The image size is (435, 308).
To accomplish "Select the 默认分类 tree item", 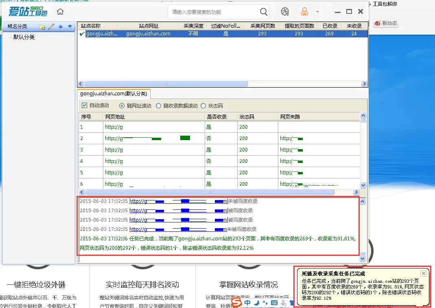I will [24, 37].
